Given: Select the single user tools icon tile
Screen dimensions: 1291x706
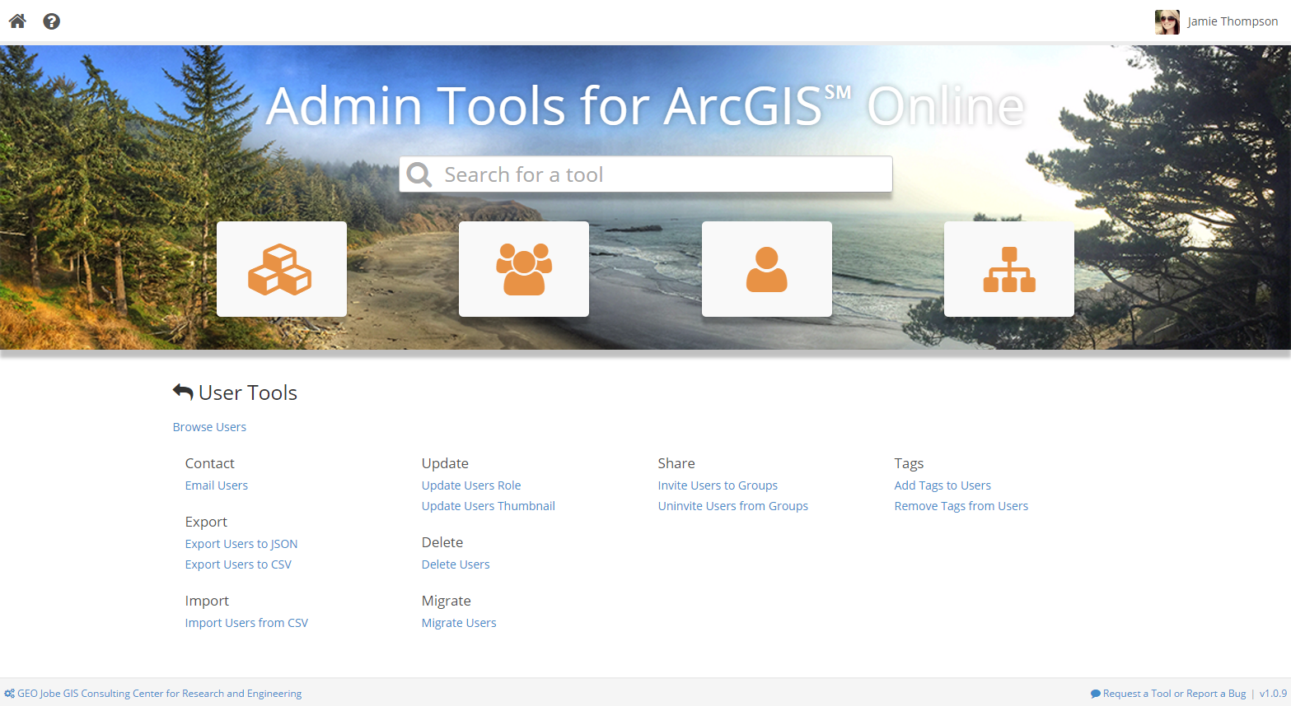Looking at the screenshot, I should 766,269.
